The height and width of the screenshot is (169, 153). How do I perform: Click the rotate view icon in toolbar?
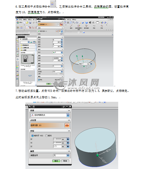(x=77, y=23)
